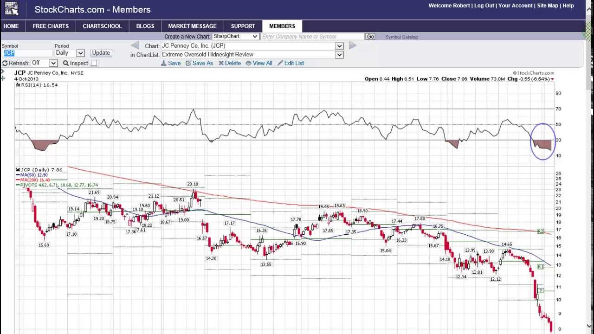
Task: Click the JCP symbol input field
Action: pos(26,53)
